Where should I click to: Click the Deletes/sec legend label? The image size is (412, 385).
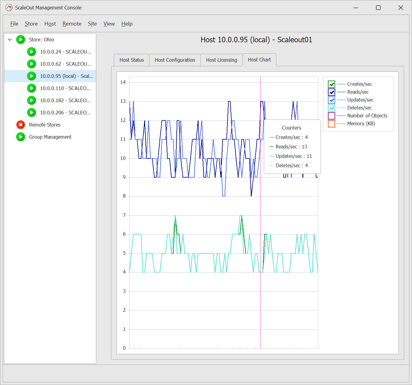tap(359, 108)
